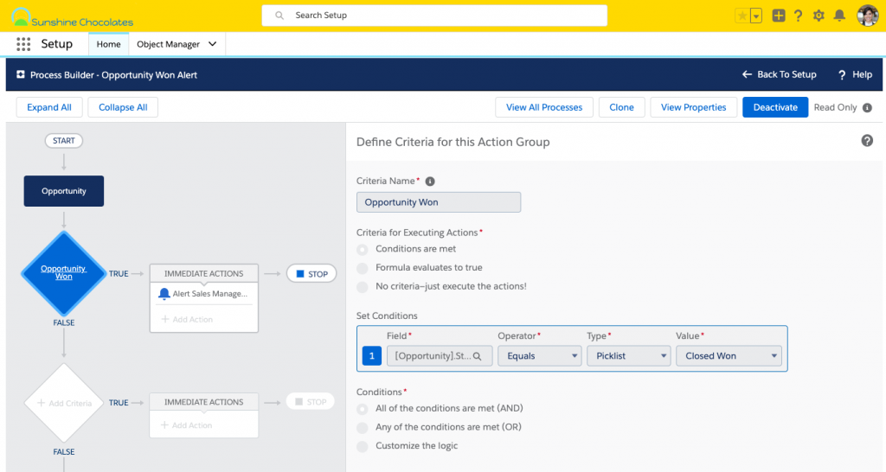Image resolution: width=886 pixels, height=472 pixels.
Task: Open the Value Closed Won dropdown
Action: pos(729,355)
